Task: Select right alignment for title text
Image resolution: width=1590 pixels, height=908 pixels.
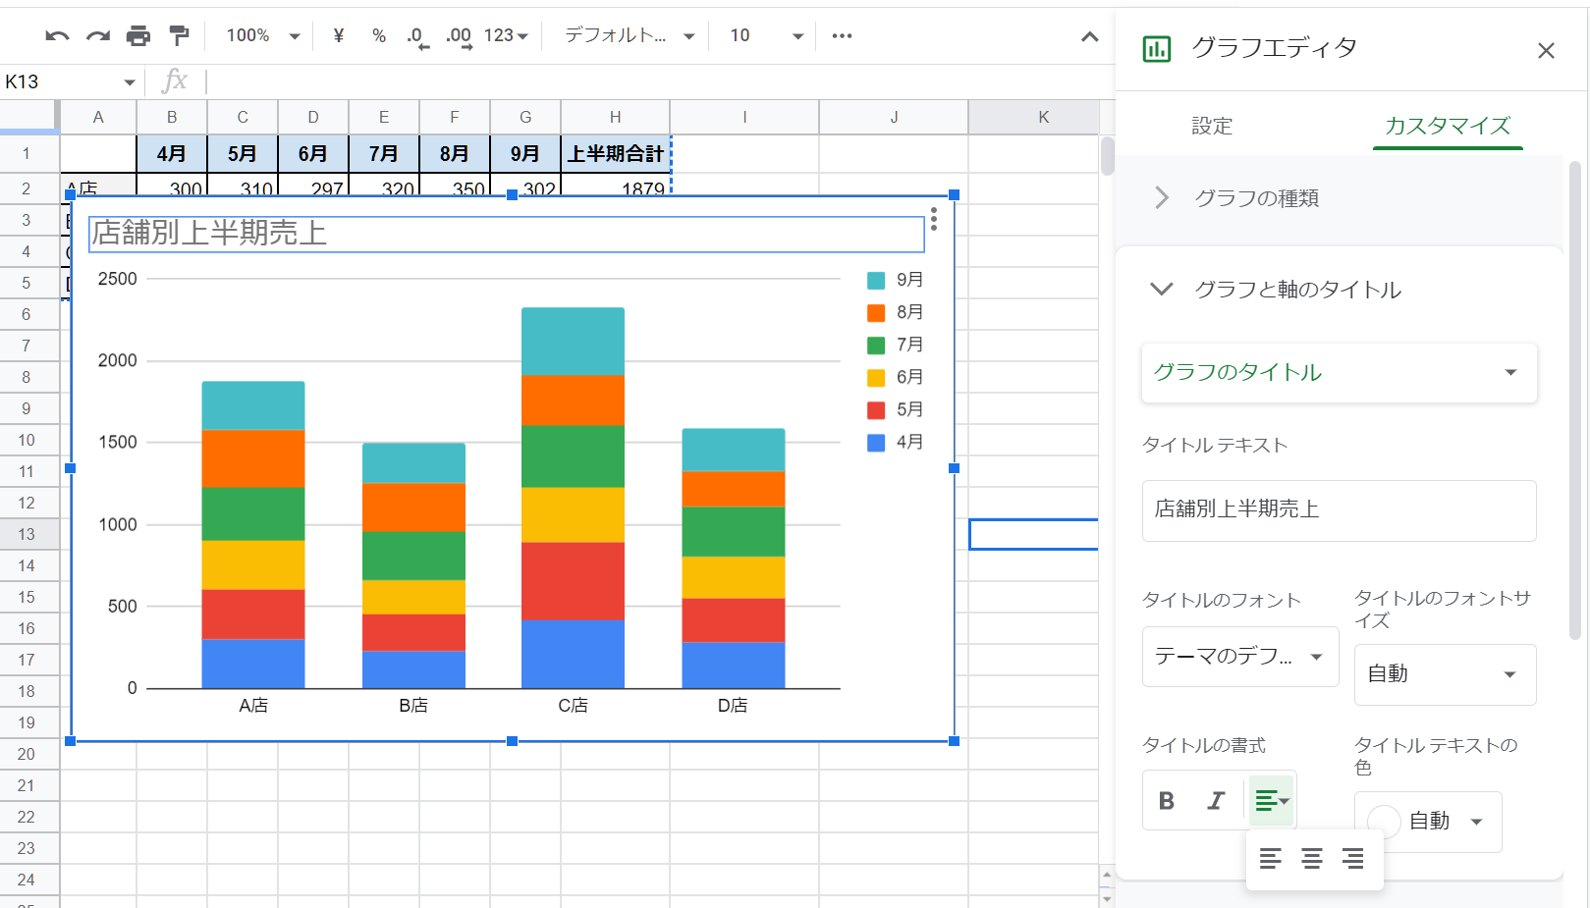Action: tap(1354, 858)
